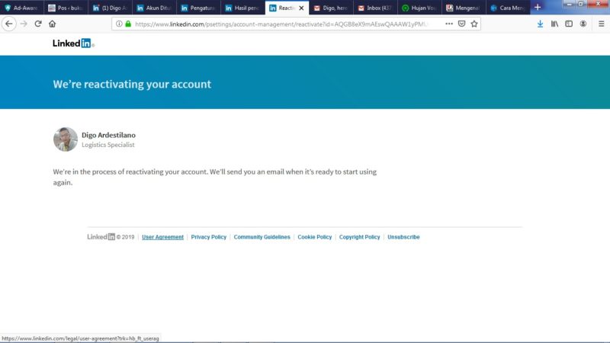The width and height of the screenshot is (610, 343).
Task: Close the active Reactivate tab
Action: pos(301,8)
